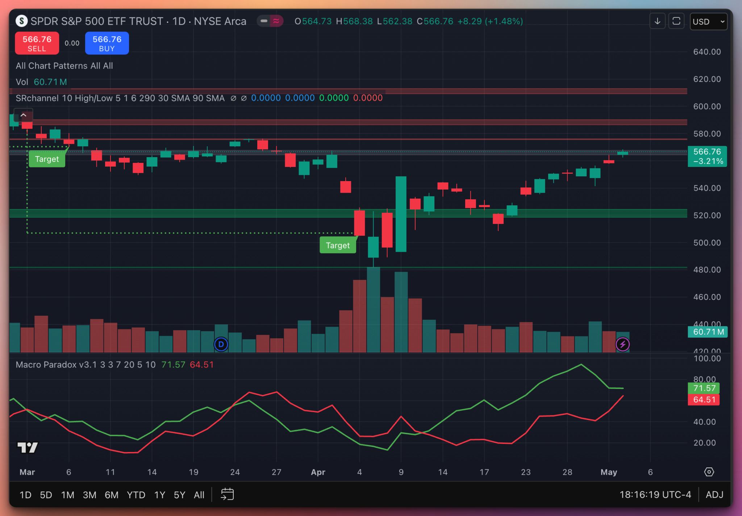742x516 pixels.
Task: Click the 60.71 M volume axis label
Action: (708, 332)
